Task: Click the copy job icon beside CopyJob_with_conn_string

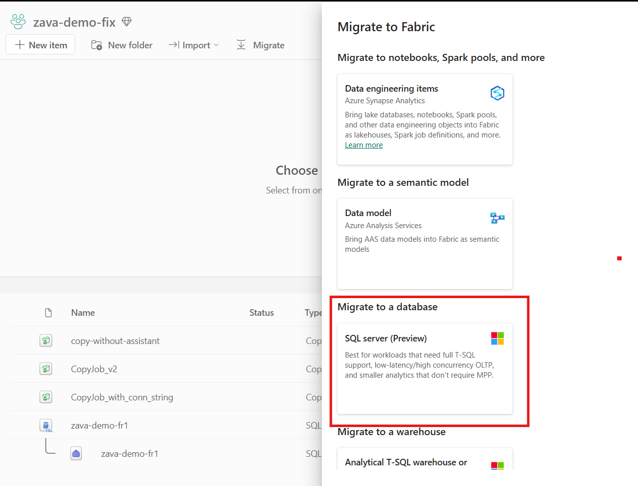Action: coord(46,397)
